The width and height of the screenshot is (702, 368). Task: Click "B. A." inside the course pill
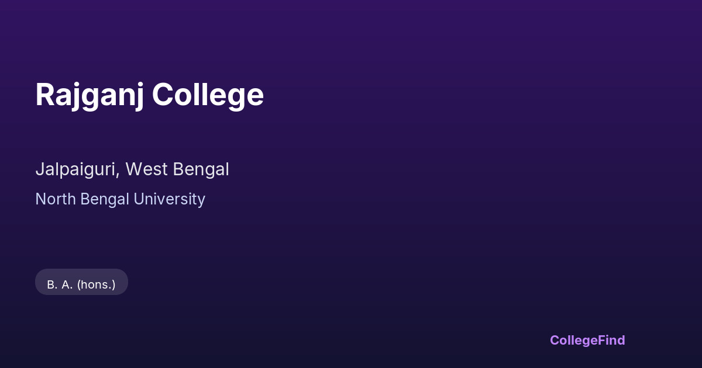click(x=60, y=285)
